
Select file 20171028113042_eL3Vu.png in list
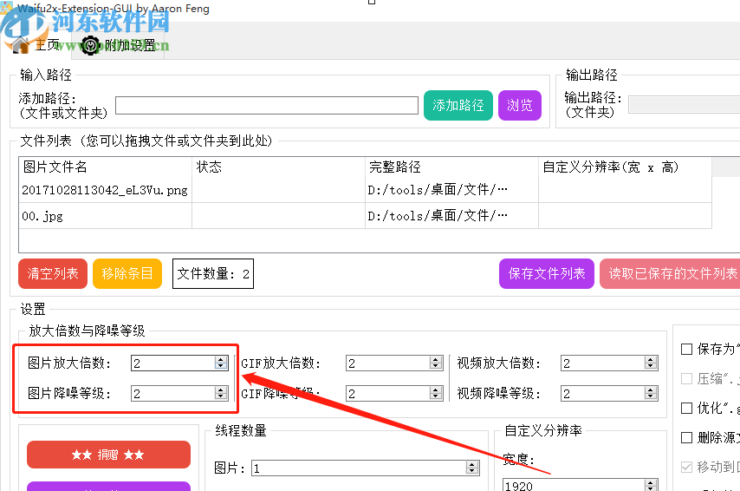(x=105, y=190)
